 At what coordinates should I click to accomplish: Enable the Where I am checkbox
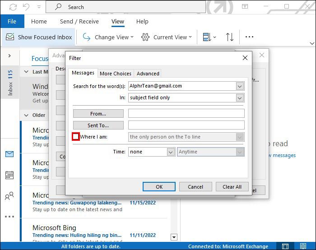(x=75, y=137)
